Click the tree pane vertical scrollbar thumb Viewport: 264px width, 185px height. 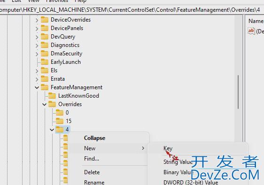point(238,92)
